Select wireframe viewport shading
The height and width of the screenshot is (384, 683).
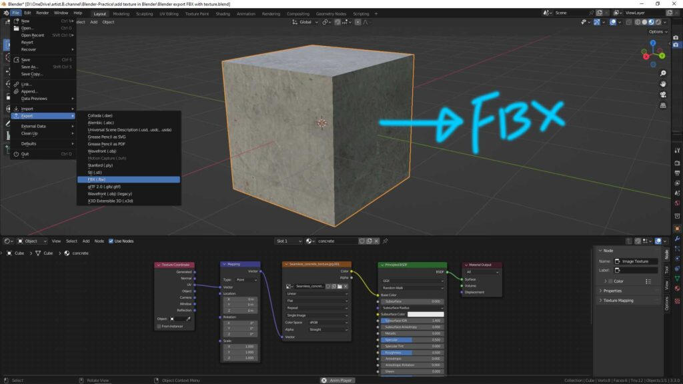click(x=638, y=22)
